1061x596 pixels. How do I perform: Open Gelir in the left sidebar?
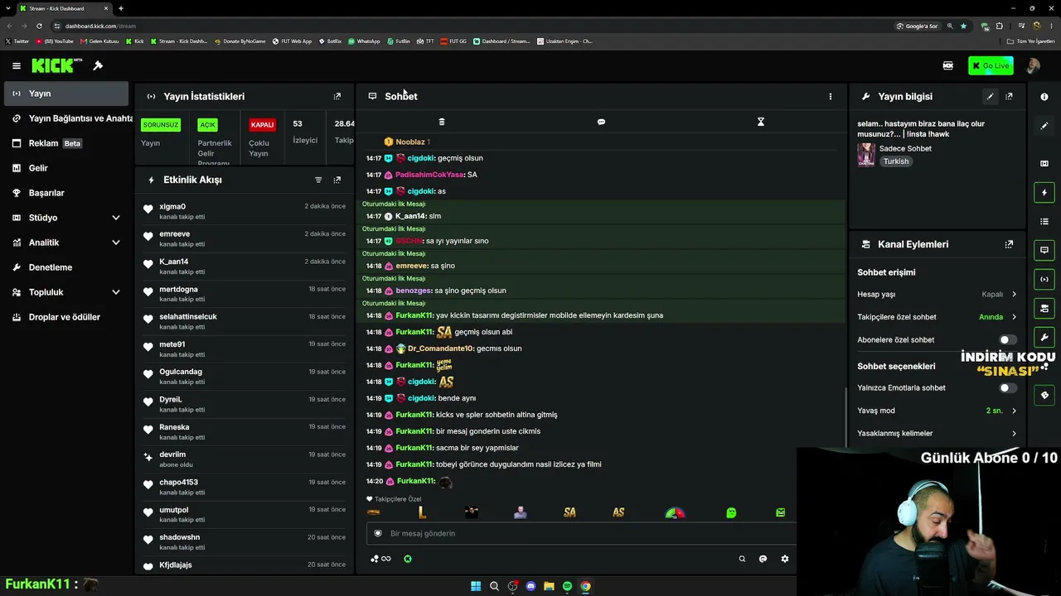(66, 168)
